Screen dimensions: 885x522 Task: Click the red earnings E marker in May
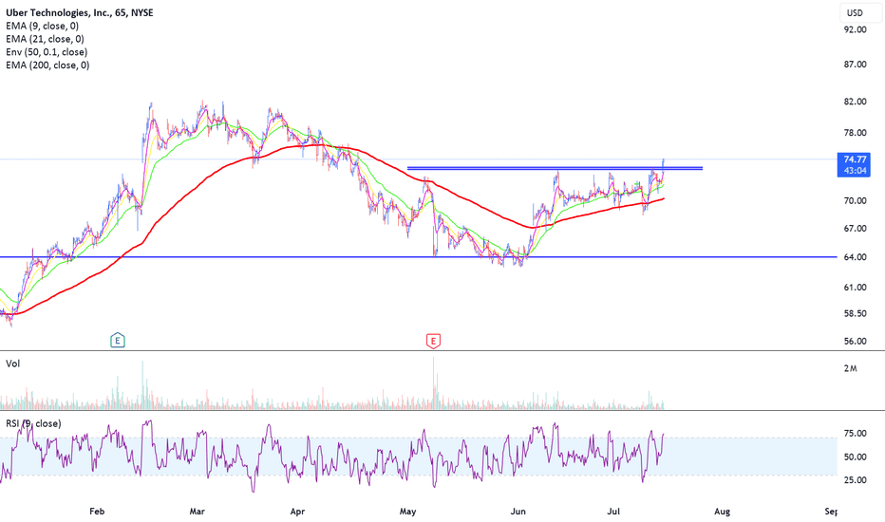coord(433,341)
